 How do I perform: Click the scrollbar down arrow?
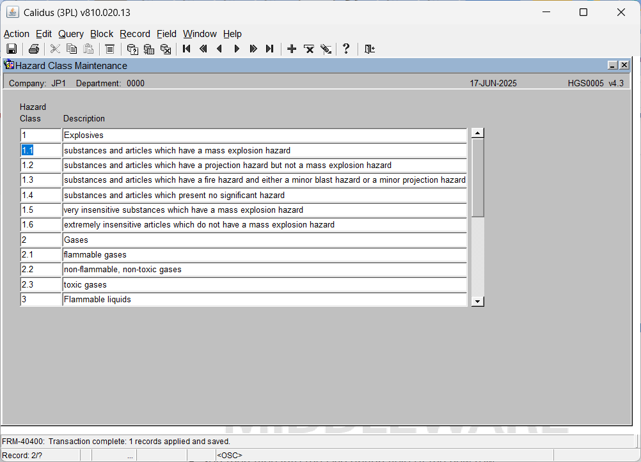pos(477,302)
